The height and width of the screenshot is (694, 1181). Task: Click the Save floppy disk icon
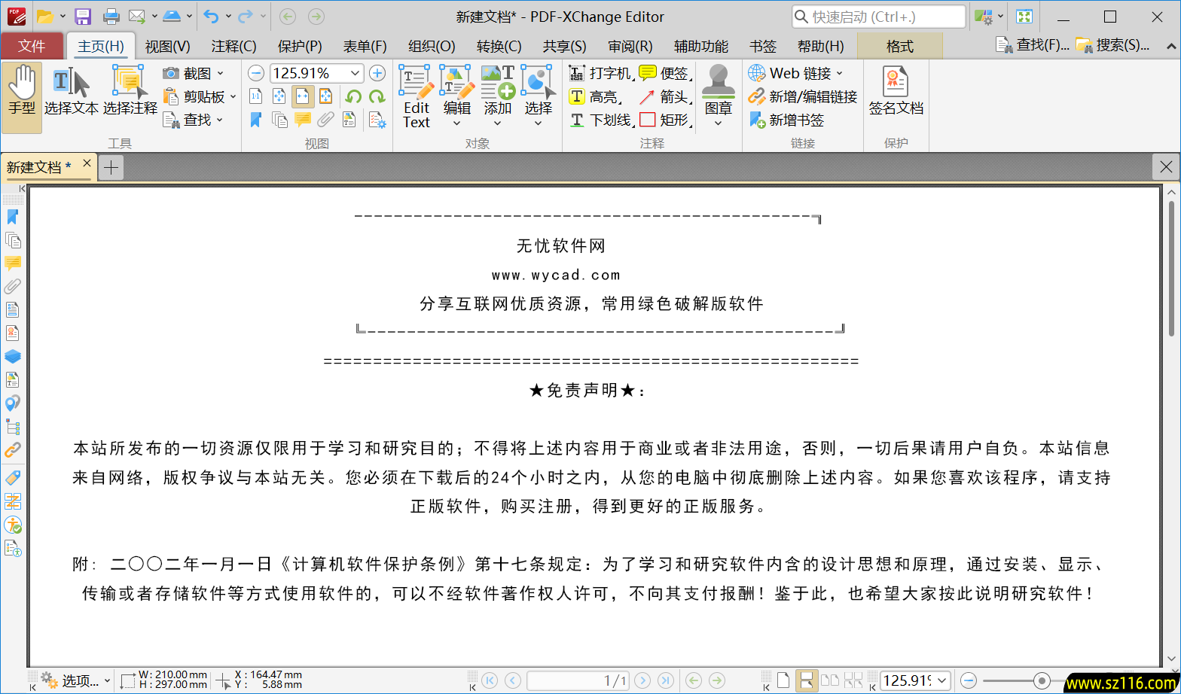[x=83, y=16]
